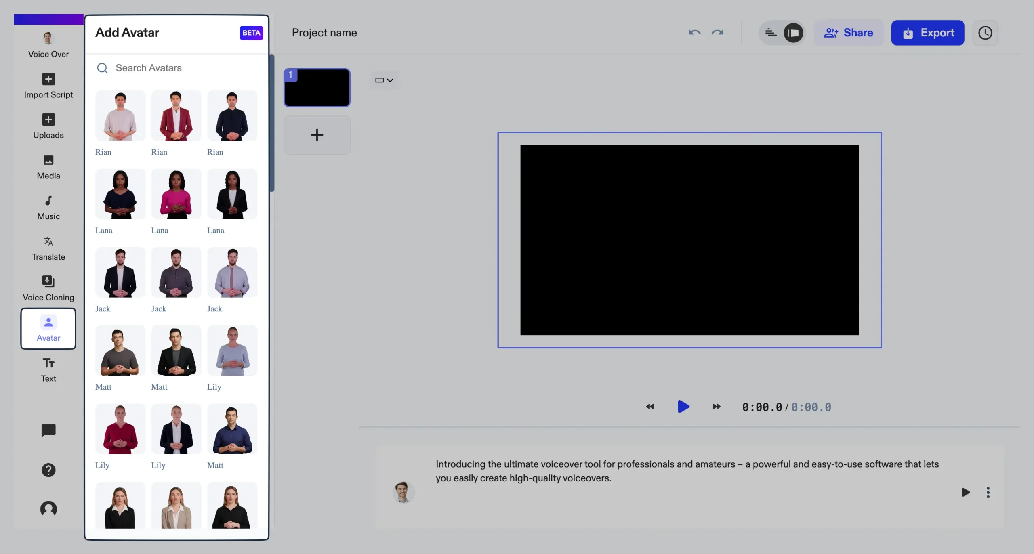Screen dimensions: 1034x554
Task: Switch to the timeline lines view toggle
Action: click(771, 33)
